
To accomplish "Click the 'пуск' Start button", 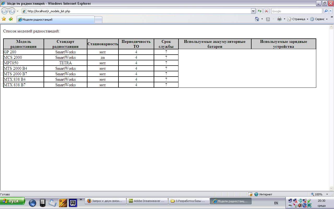I will [x=13, y=201].
